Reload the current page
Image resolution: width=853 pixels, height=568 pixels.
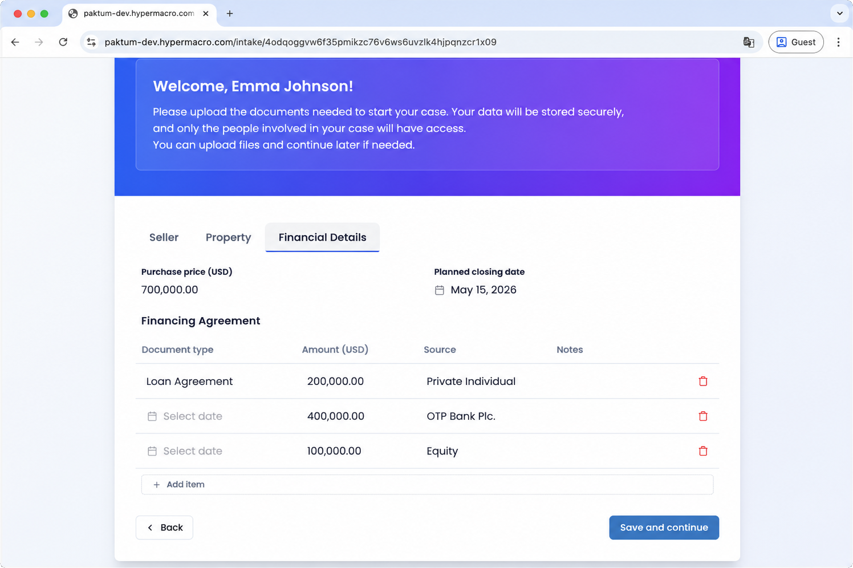click(x=63, y=42)
